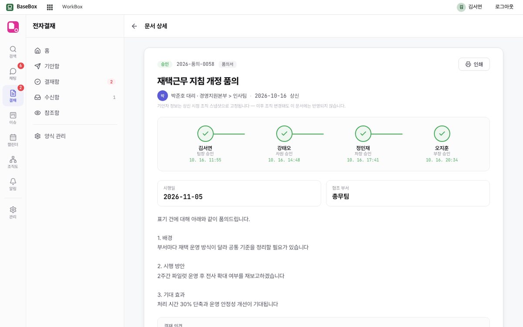Open 수신함 menu item
Image resolution: width=523 pixels, height=327 pixels.
click(x=75, y=97)
